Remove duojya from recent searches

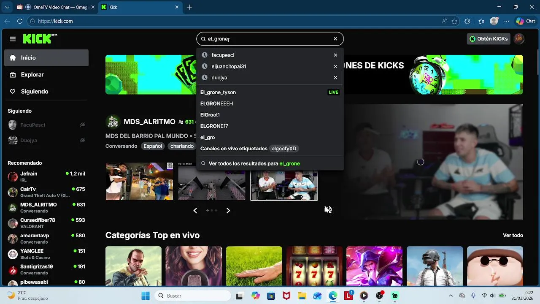pos(335,78)
